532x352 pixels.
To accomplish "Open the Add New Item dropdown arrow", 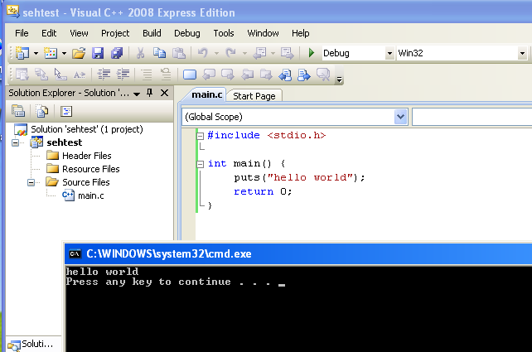I will tap(64, 54).
